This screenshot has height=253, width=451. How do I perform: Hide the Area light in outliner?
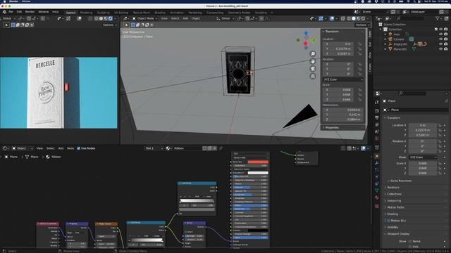point(440,34)
